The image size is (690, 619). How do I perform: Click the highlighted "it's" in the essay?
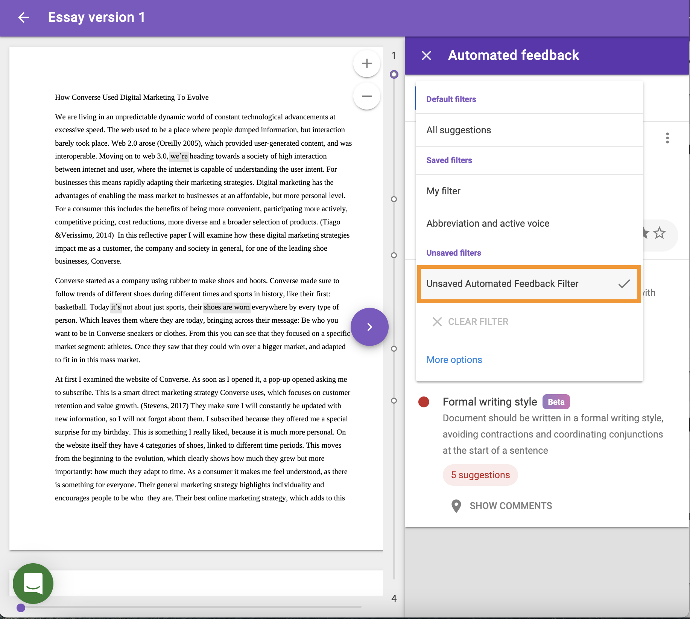click(x=116, y=307)
